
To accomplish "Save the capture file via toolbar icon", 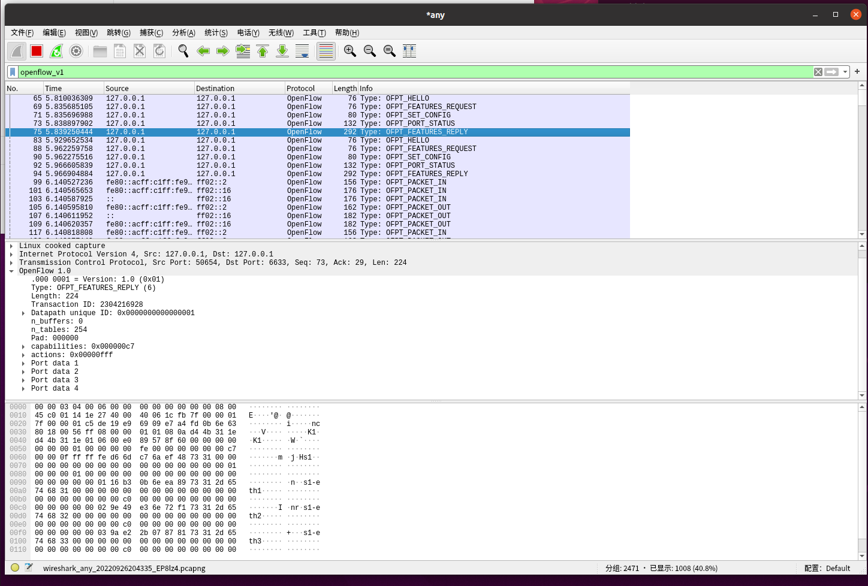I will click(120, 52).
